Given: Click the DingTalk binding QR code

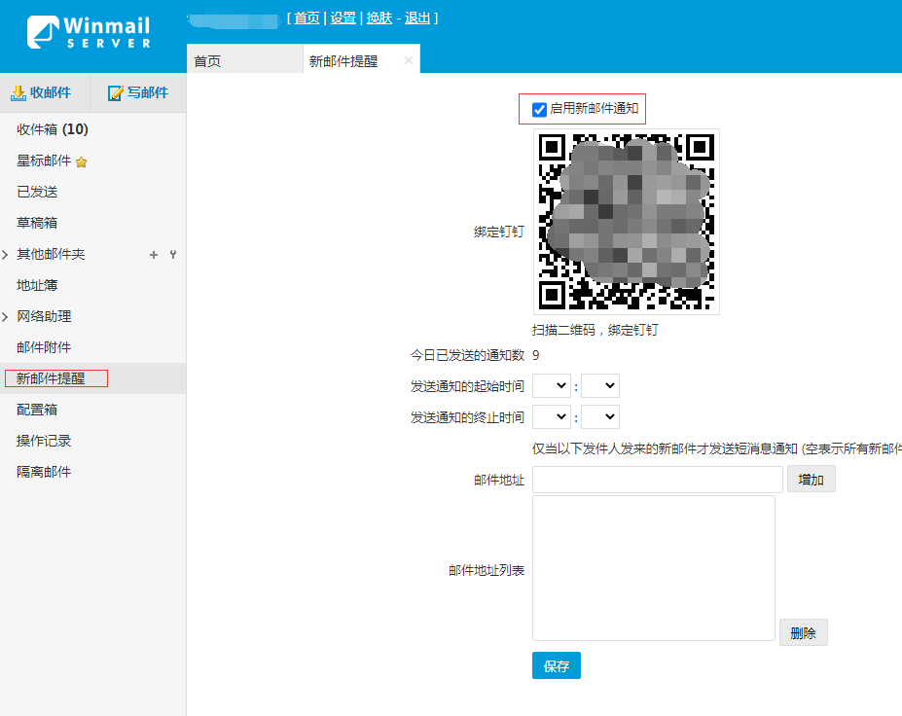Looking at the screenshot, I should coord(627,222).
